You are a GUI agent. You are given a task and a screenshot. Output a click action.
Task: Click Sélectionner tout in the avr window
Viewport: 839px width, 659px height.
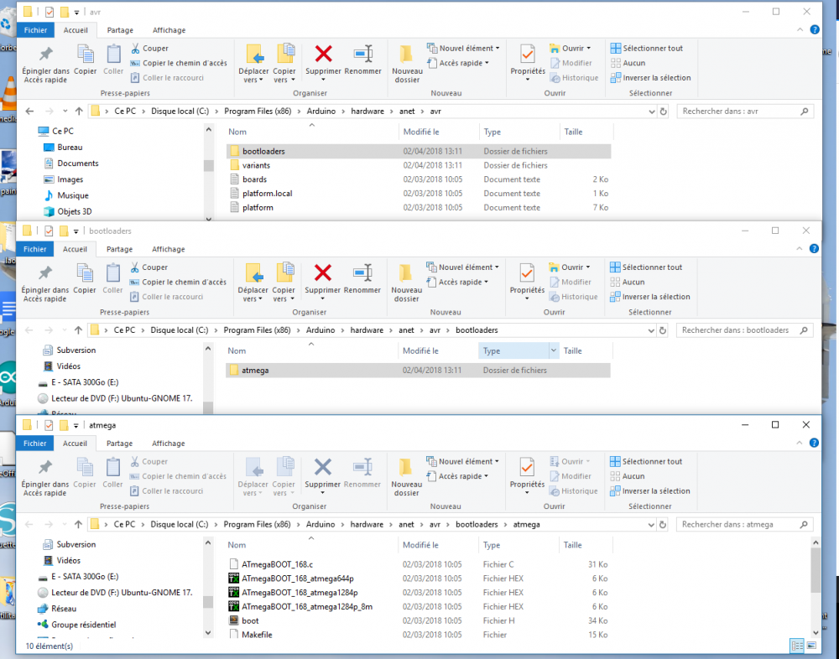click(x=647, y=48)
